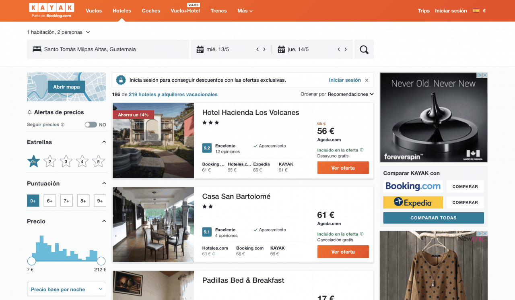
Task: Go to next check-in day arrow
Action: (264, 50)
